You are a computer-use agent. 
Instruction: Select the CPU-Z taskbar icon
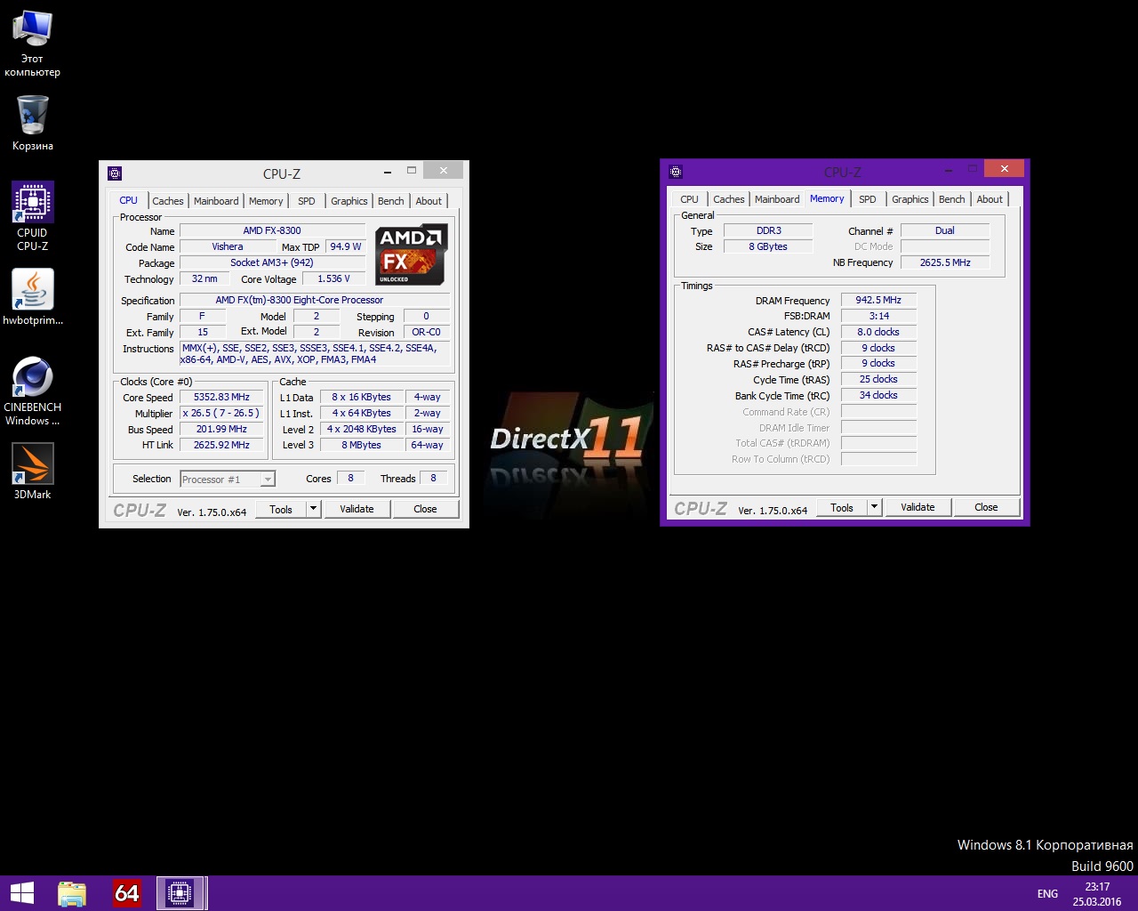[180, 893]
